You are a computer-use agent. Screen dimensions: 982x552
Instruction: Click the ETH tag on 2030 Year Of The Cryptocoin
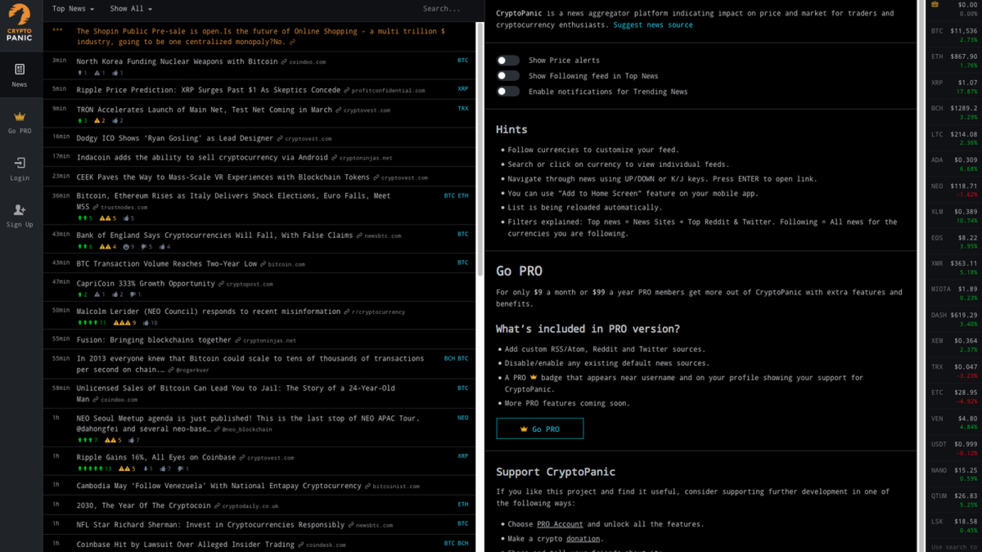click(x=463, y=504)
